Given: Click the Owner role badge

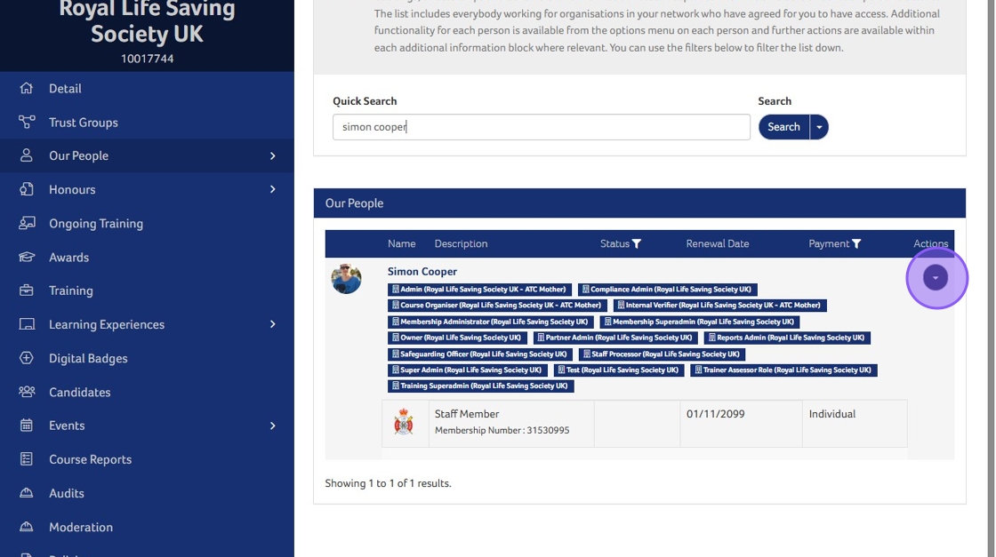Looking at the screenshot, I should tap(457, 338).
